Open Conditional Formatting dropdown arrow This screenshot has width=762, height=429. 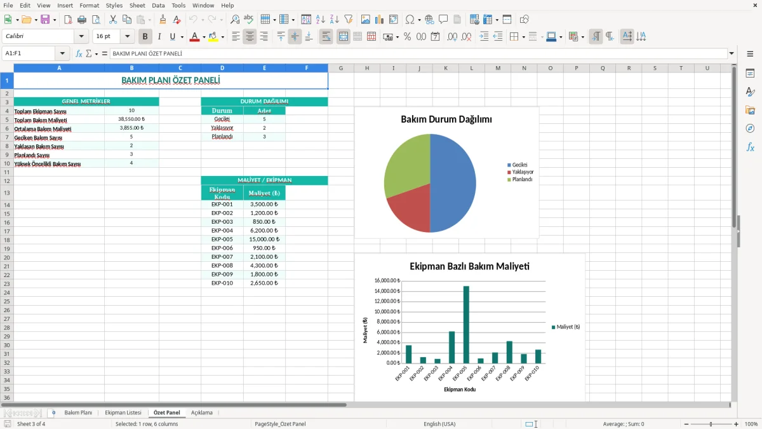pos(582,37)
